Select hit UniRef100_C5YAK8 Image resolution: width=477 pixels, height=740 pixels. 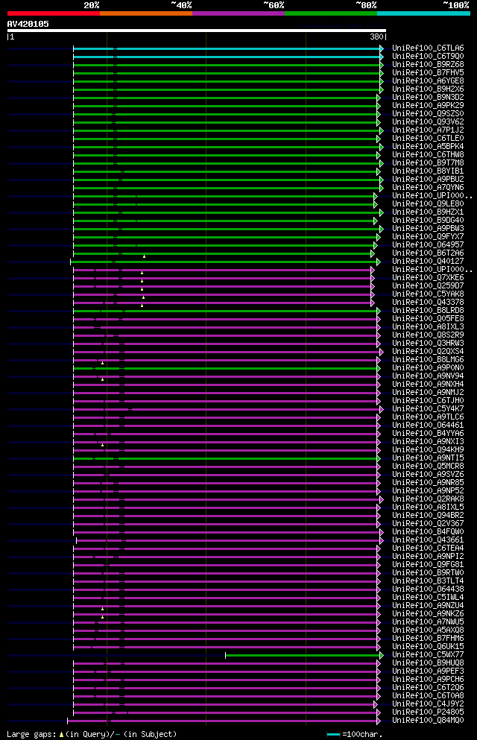click(x=428, y=294)
